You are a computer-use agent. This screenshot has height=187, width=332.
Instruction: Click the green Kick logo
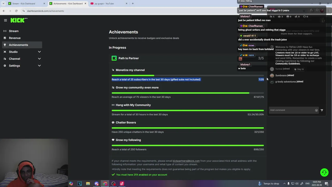(x=19, y=20)
